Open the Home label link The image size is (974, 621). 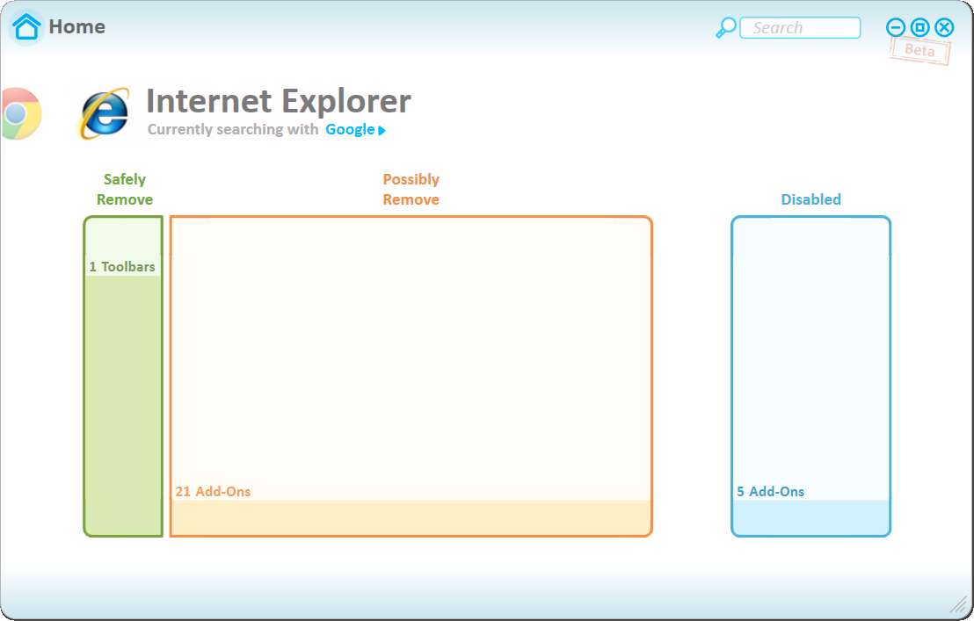pyautogui.click(x=77, y=26)
